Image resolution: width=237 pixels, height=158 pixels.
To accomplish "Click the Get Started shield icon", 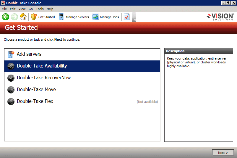I will [x=34, y=17].
